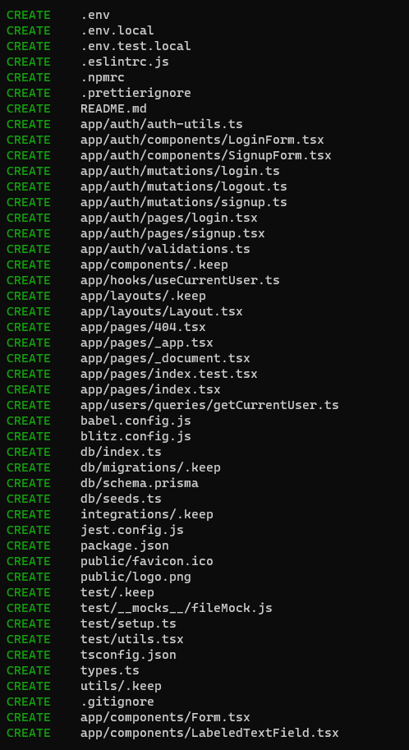This screenshot has width=409, height=750.
Task: Click app/components/Form.tsx
Action: point(165,717)
